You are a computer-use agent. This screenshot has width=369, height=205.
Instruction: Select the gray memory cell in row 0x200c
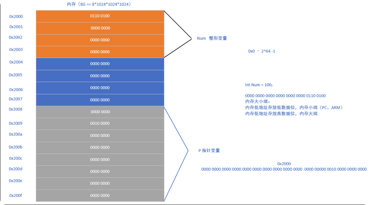click(100, 159)
